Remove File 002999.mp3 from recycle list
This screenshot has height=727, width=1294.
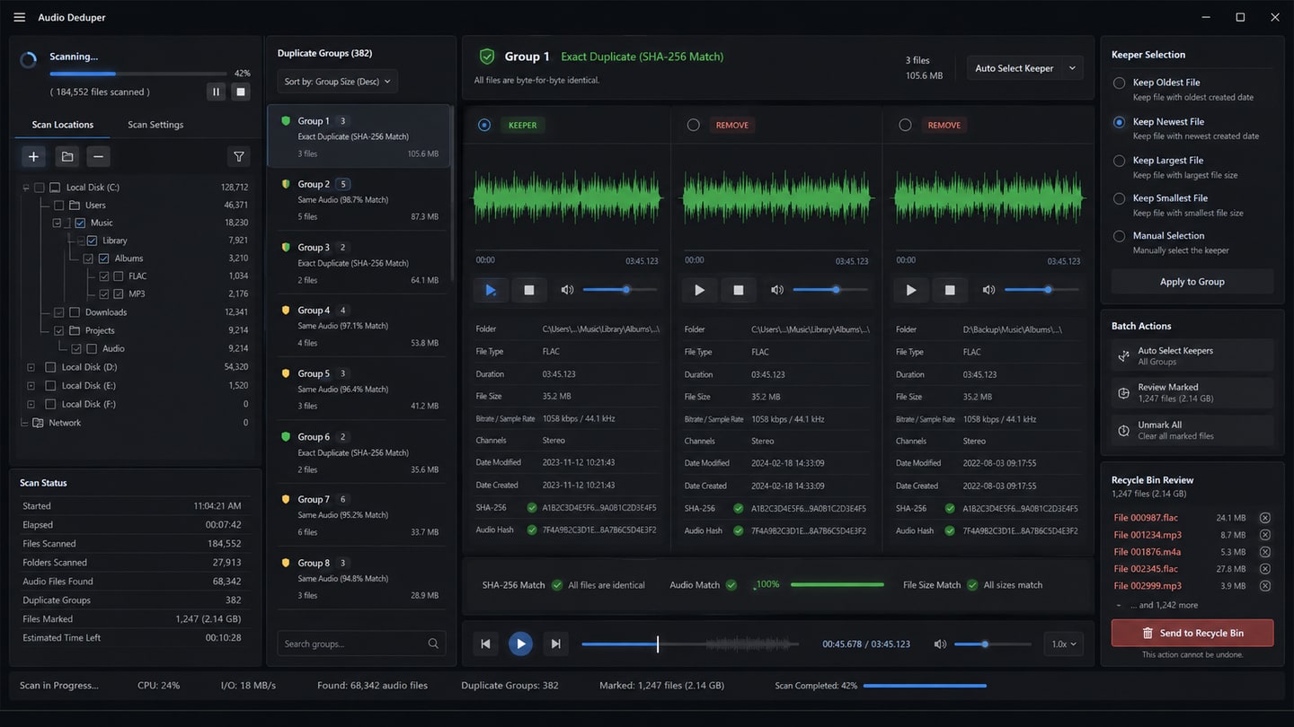click(1264, 586)
